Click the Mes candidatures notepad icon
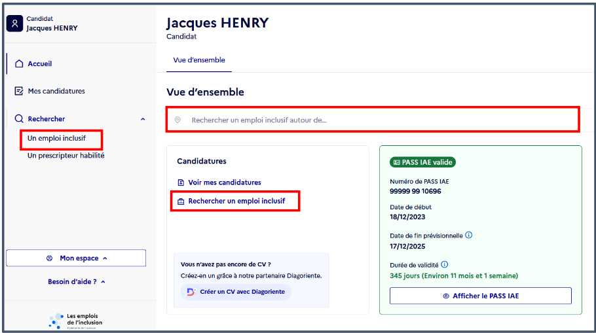This screenshot has width=596, height=333. point(18,91)
